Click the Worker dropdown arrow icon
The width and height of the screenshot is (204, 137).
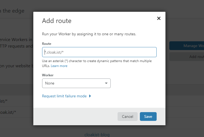106,83
